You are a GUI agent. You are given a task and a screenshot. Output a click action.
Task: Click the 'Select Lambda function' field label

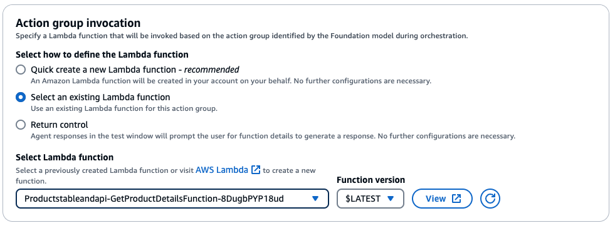coord(65,157)
